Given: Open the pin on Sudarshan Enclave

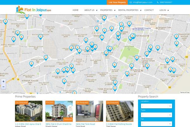Looking at the screenshot, I should tap(106, 53).
